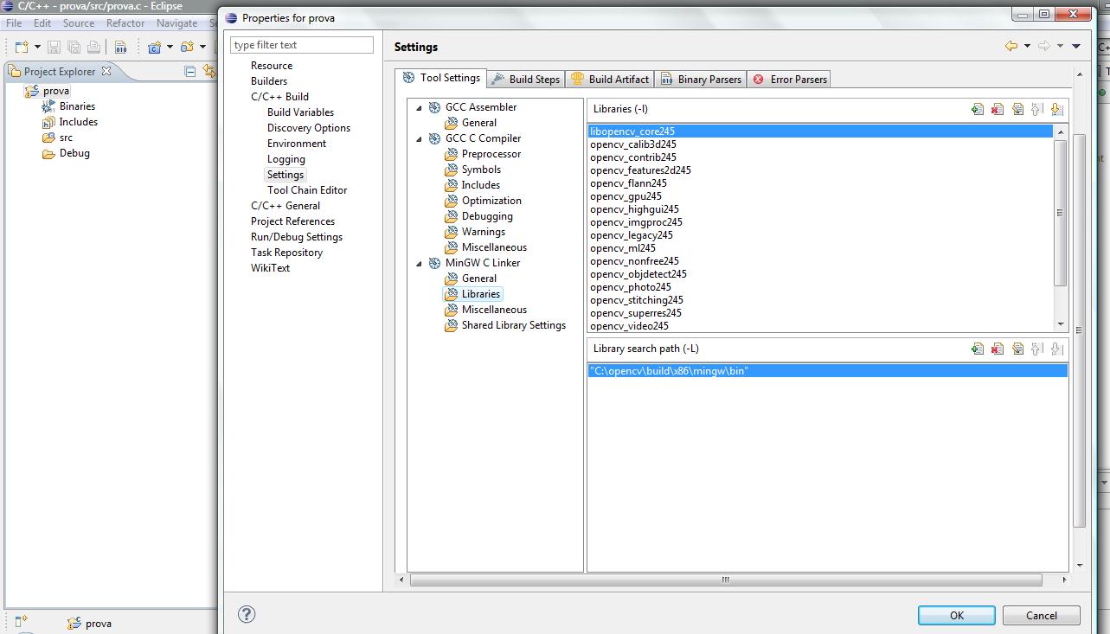The image size is (1110, 634).
Task: Switch to the Build Artifact tab
Action: point(610,79)
